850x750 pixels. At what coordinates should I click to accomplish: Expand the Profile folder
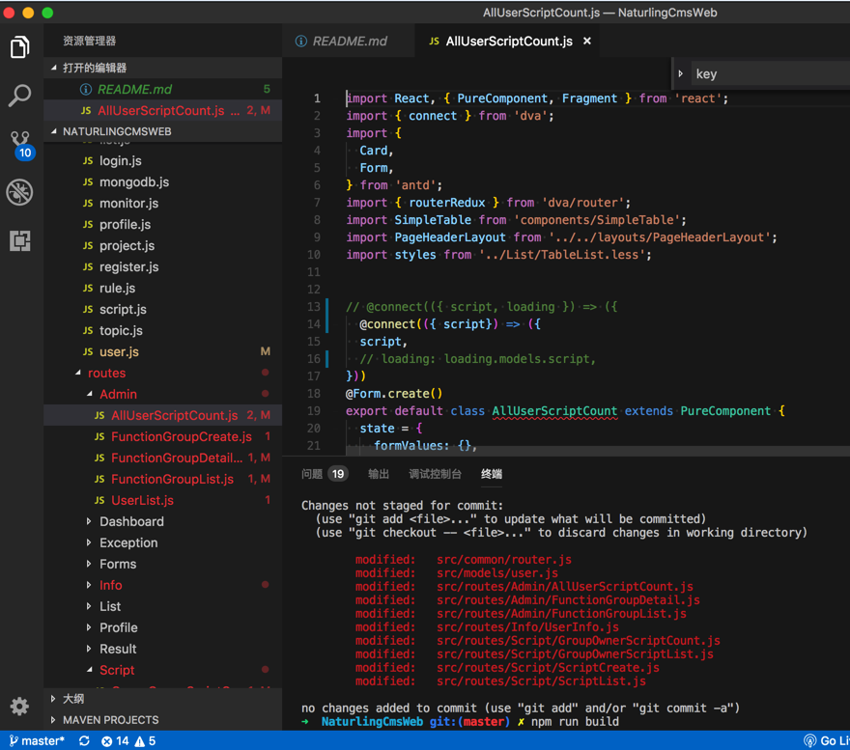point(162,627)
